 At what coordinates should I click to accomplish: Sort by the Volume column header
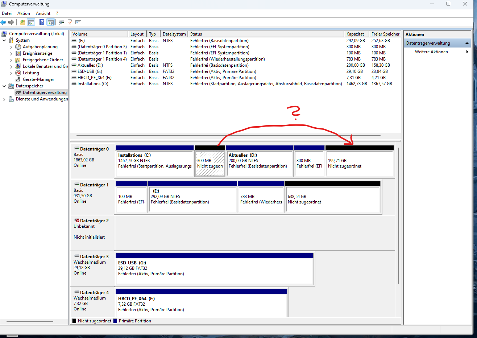pos(99,34)
